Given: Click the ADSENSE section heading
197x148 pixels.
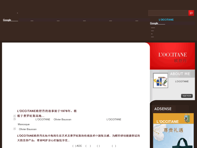Looking at the screenshot, I should click(x=163, y=109).
